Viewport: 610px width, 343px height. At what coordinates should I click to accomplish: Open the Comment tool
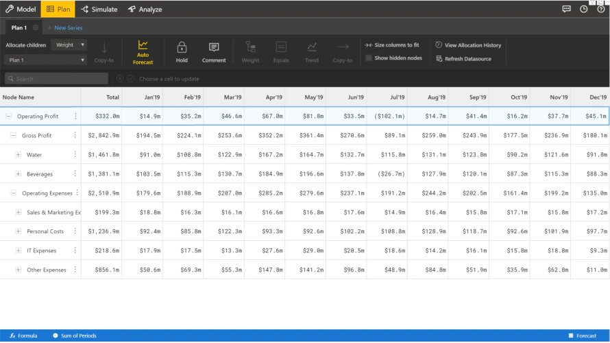(x=214, y=52)
